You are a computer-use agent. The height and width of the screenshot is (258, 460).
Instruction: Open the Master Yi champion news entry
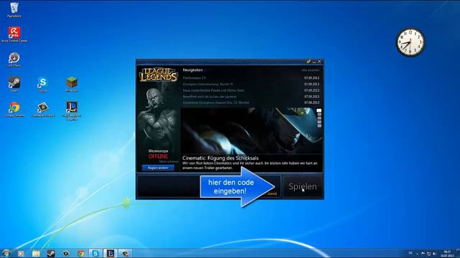click(x=208, y=85)
